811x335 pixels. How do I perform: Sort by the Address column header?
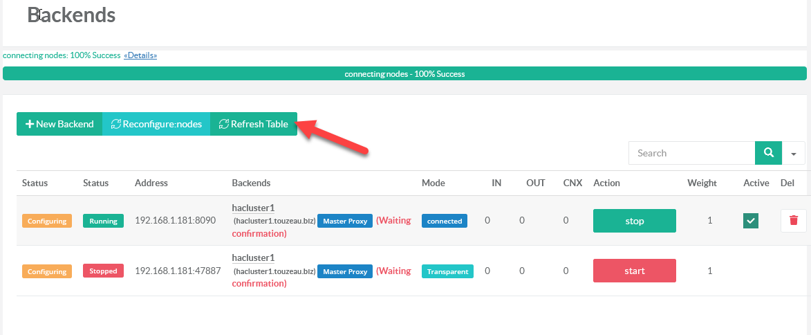pos(151,183)
